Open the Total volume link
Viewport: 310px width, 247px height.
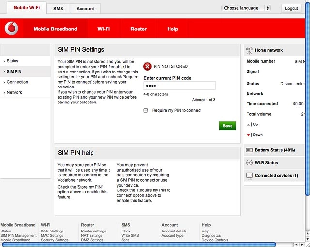(259, 114)
